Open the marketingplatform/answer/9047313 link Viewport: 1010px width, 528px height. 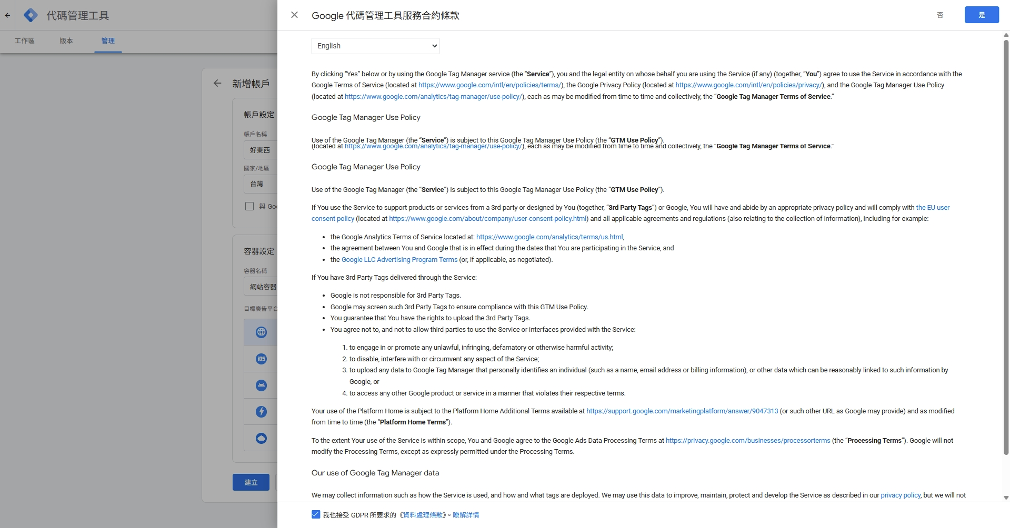click(x=682, y=411)
